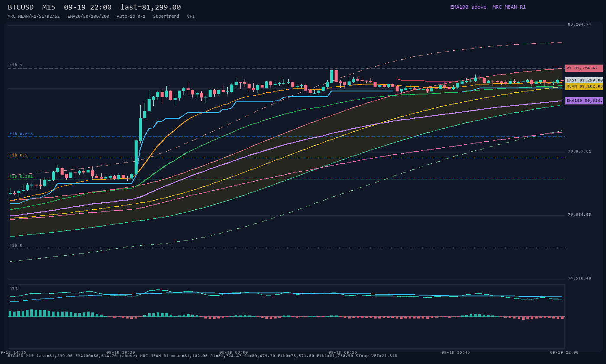Click the Fib 0 level label
The width and height of the screenshot is (606, 364).
coord(16,245)
